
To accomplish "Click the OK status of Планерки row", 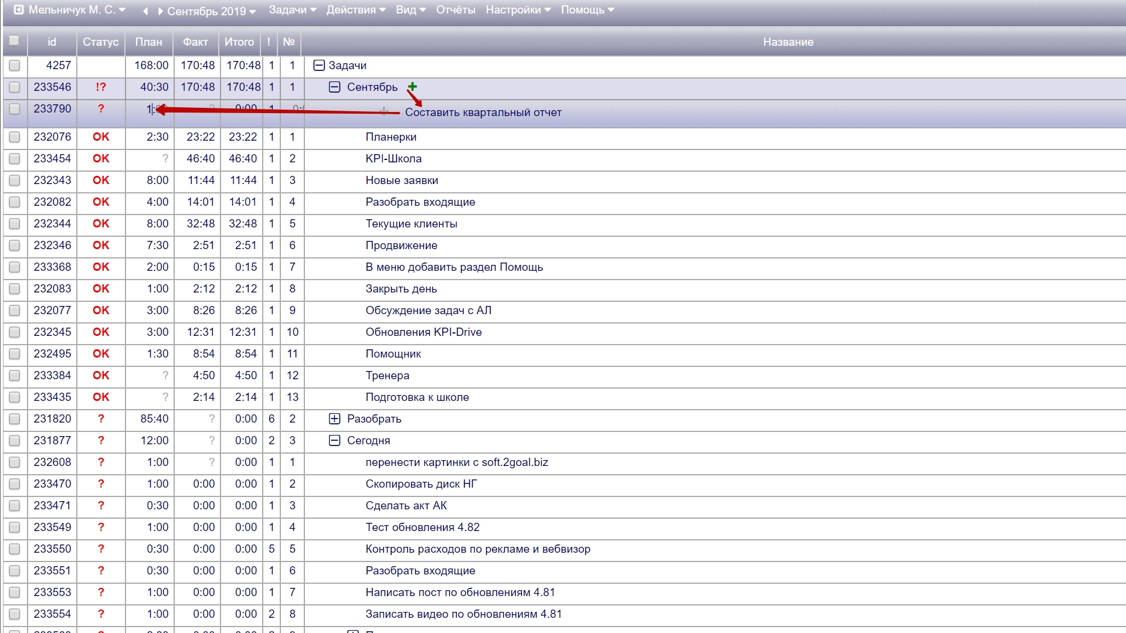I will pos(101,137).
